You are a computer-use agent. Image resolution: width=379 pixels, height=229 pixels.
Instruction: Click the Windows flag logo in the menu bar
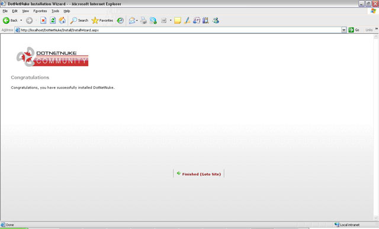coord(374,11)
